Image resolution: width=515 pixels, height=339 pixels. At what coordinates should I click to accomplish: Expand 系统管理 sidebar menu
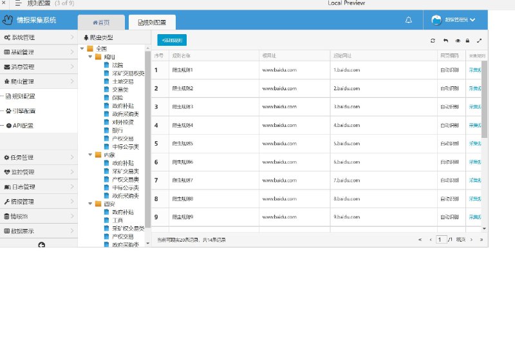pos(39,37)
